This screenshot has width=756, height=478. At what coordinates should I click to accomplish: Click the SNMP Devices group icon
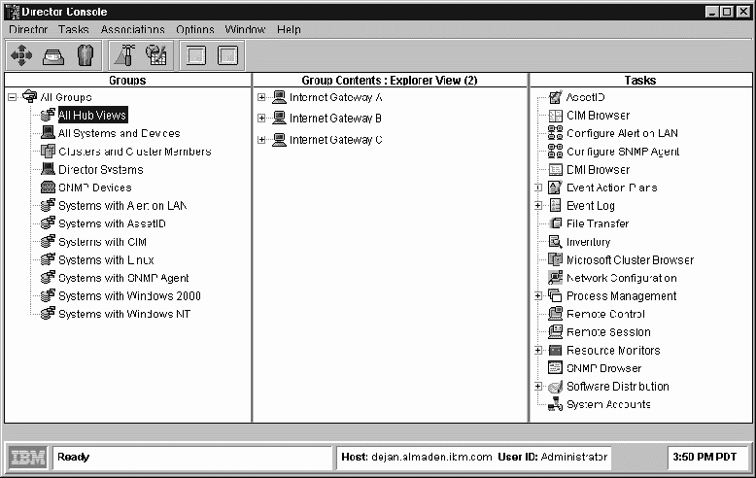click(49, 188)
